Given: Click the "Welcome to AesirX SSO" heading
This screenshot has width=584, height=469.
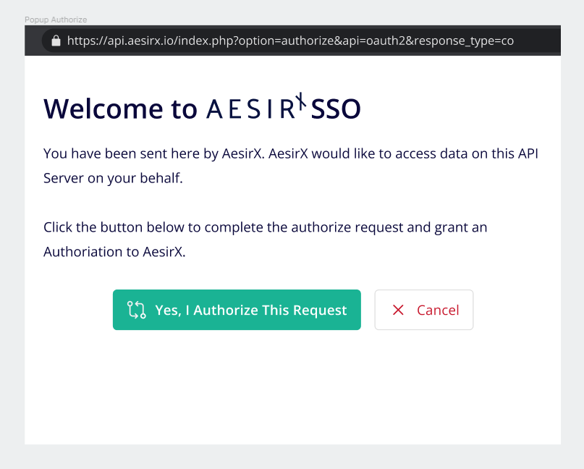Looking at the screenshot, I should tap(203, 109).
